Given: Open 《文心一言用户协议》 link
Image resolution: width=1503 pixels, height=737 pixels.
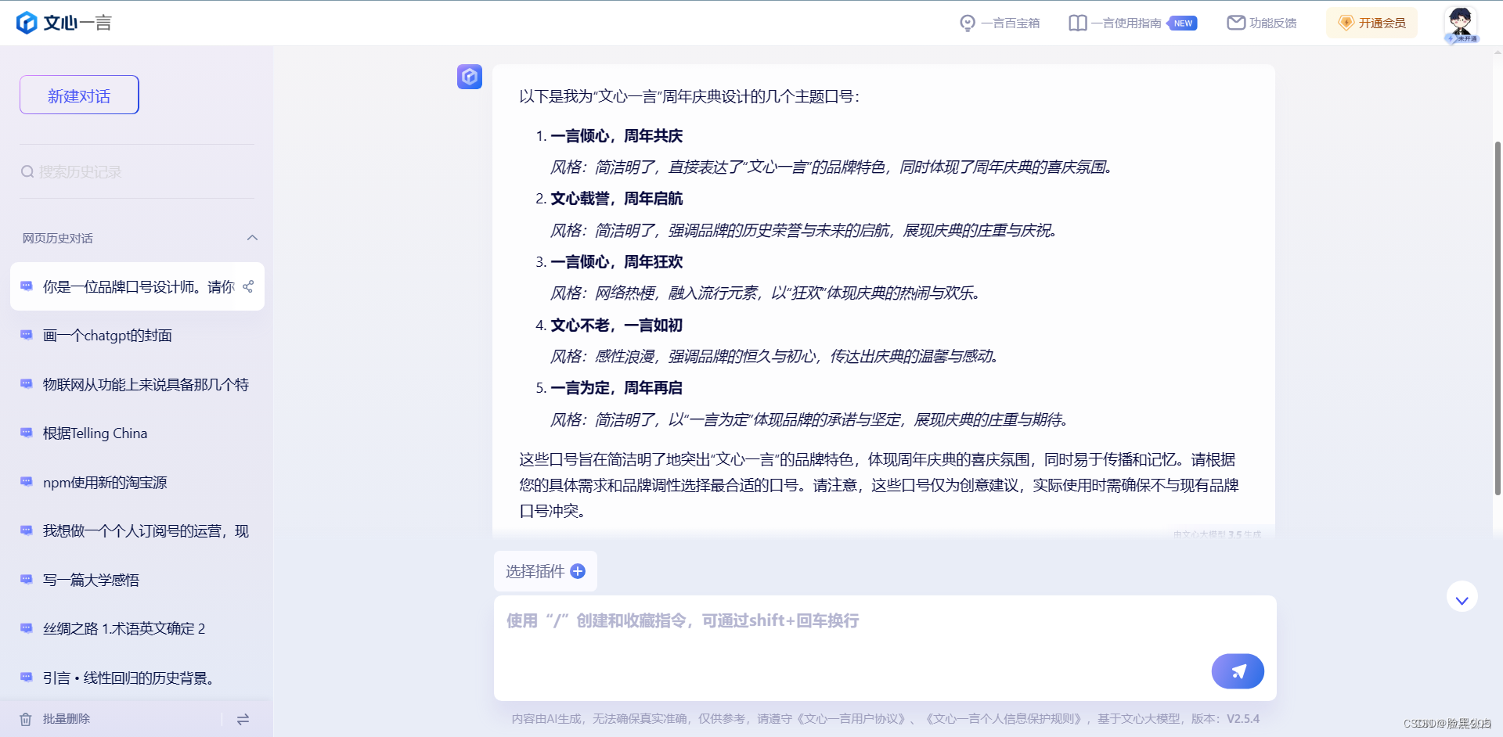Looking at the screenshot, I should pyautogui.click(x=852, y=719).
